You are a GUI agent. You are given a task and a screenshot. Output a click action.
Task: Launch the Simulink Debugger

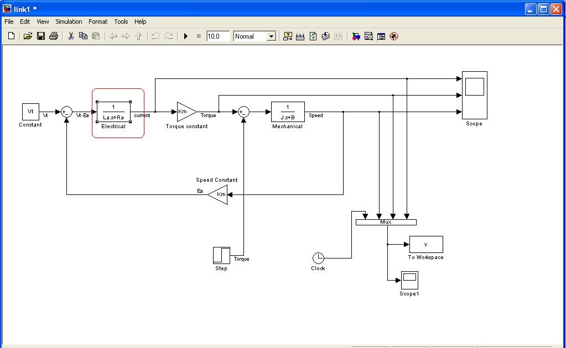(368, 36)
